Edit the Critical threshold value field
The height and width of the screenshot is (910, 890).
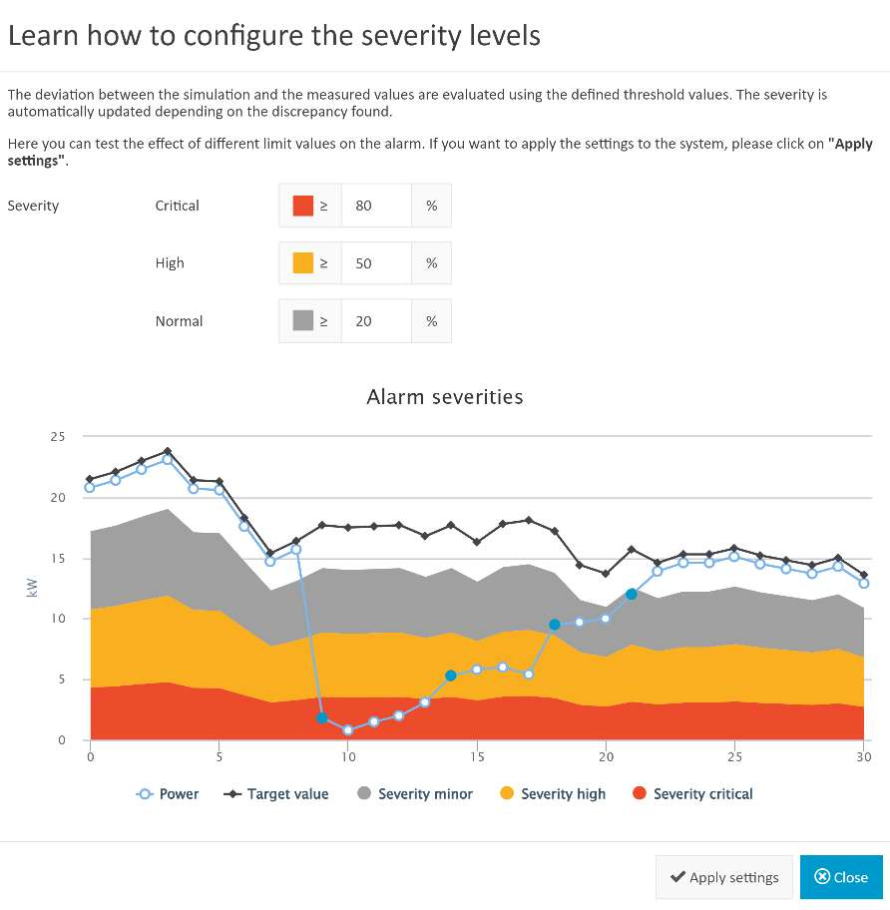[376, 206]
